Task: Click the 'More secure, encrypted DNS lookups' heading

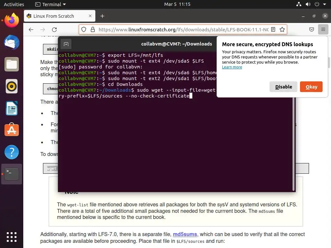Action: click(267, 44)
